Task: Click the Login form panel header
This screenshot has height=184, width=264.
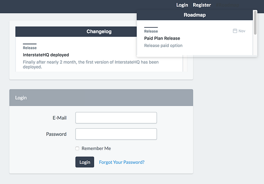Action: coord(101,97)
